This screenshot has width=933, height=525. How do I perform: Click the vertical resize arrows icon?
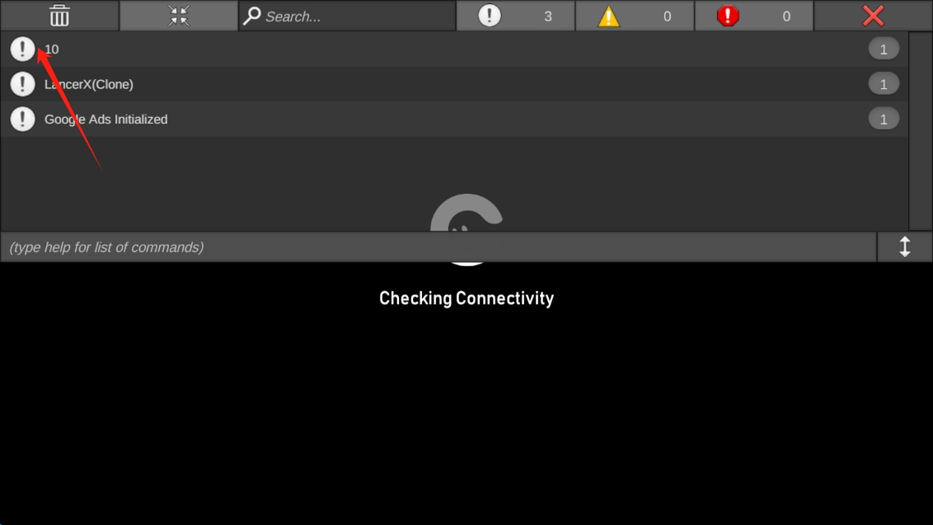tap(905, 247)
